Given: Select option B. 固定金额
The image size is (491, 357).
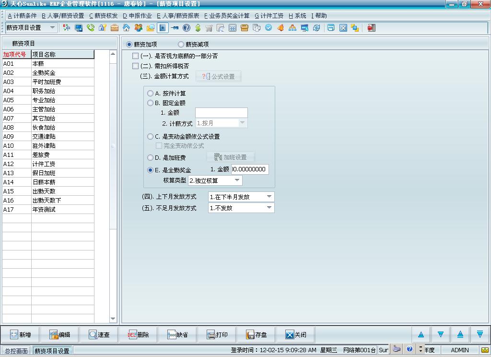Looking at the screenshot, I should (151, 103).
